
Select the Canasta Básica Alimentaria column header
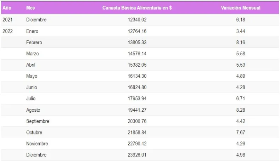(x=137, y=8)
